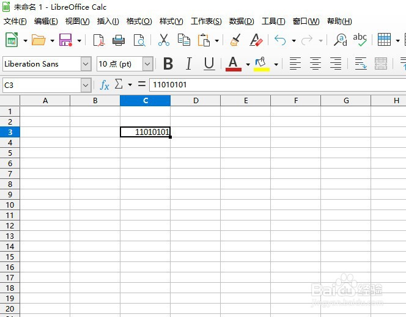Viewport: 406px width, 317px height.
Task: Toggle wrap text
Action: [361, 64]
